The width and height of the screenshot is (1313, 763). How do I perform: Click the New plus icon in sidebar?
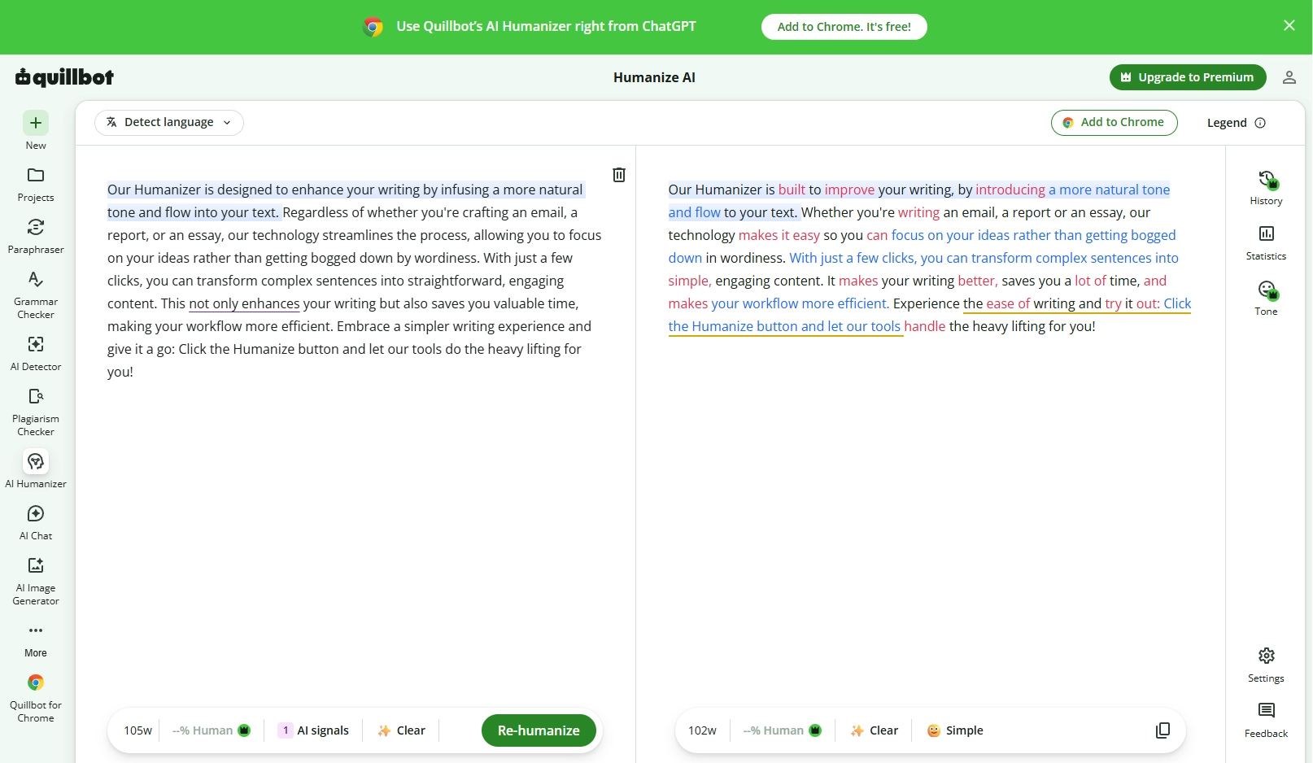36,123
